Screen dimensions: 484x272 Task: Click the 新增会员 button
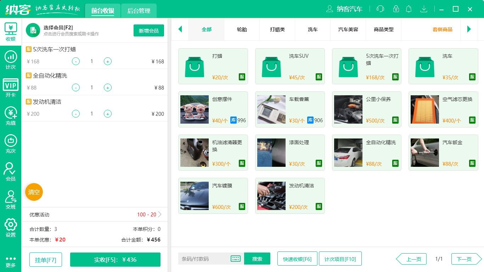(149, 30)
